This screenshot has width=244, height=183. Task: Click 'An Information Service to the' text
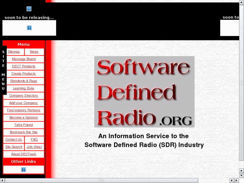[143, 136]
